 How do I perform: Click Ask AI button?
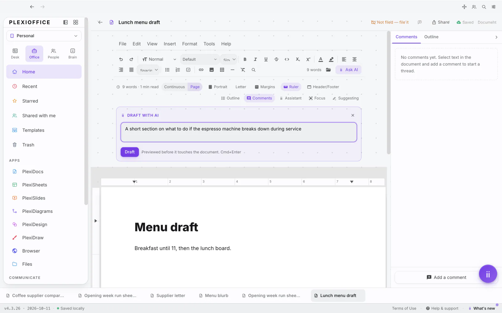coord(349,70)
